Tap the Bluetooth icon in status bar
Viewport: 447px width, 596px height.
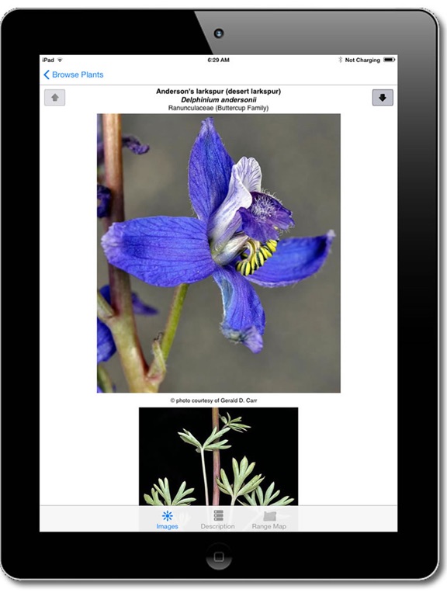pyautogui.click(x=340, y=60)
